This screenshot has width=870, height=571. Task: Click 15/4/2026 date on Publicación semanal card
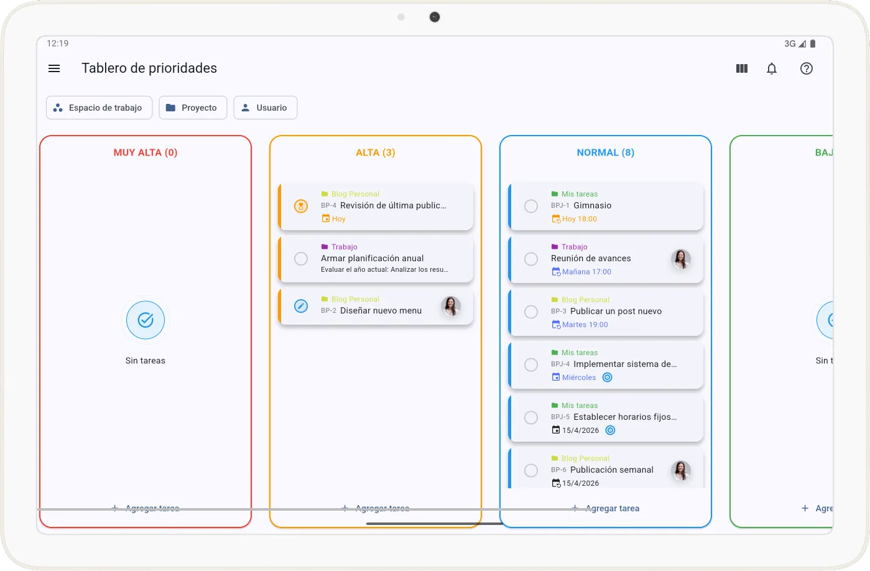(575, 483)
